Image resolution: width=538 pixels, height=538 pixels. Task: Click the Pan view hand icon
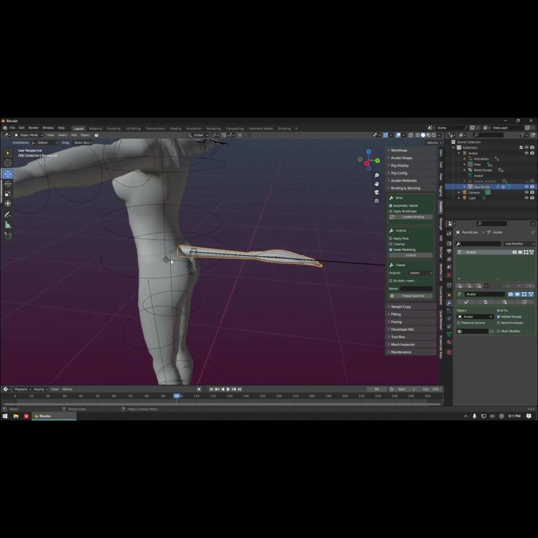[377, 184]
